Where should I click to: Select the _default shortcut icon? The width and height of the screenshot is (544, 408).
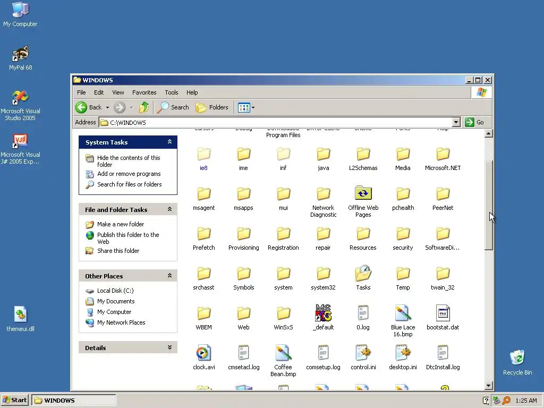pos(324,313)
